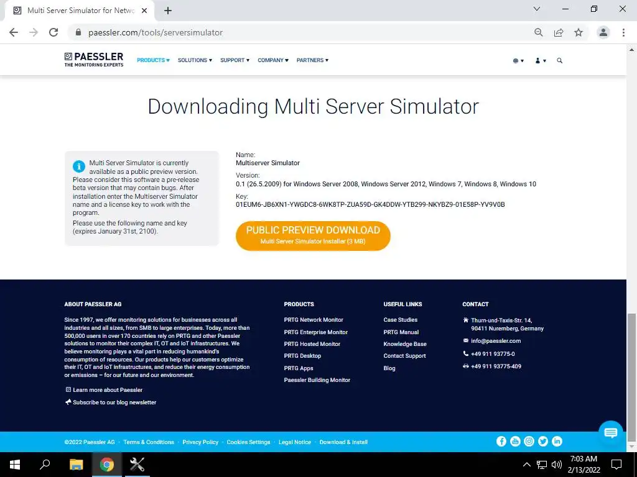
Task: Open the Contact Support link
Action: point(404,356)
